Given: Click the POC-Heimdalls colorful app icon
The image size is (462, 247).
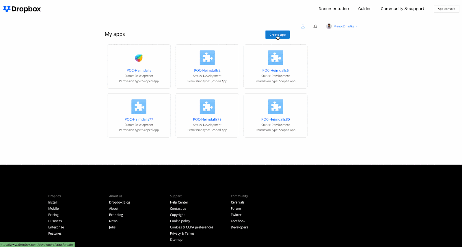Looking at the screenshot, I should (139, 58).
